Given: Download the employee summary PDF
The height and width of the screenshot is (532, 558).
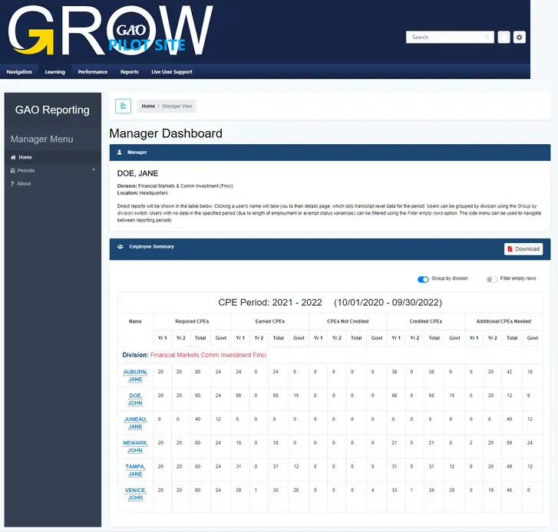Looking at the screenshot, I should point(523,249).
